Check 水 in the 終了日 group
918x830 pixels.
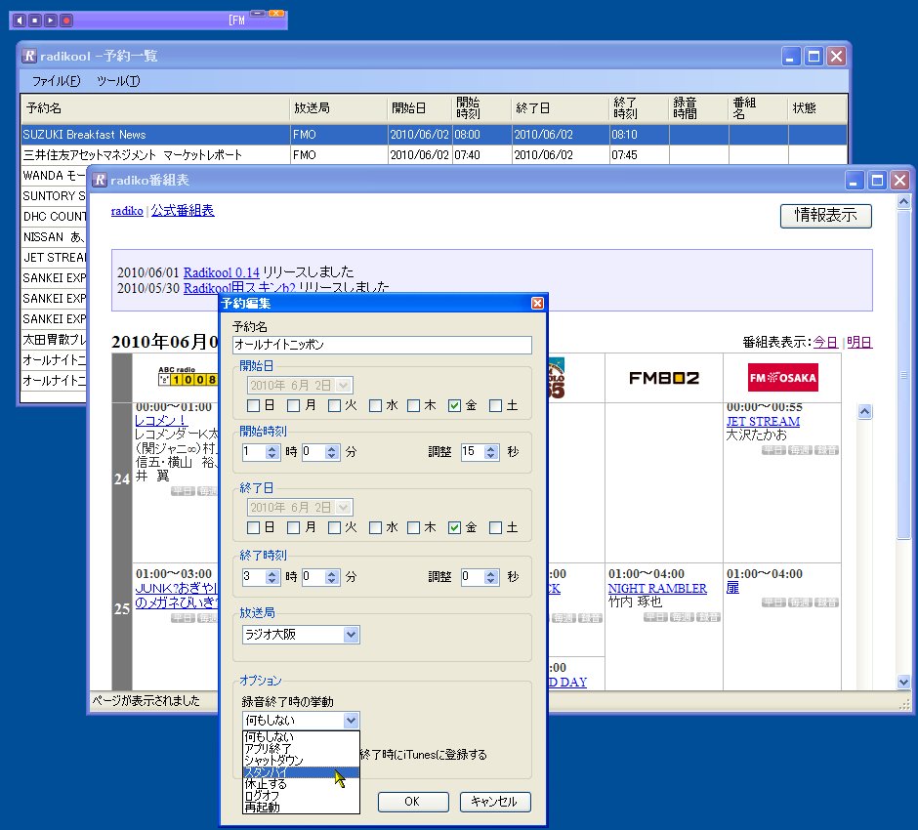(375, 528)
